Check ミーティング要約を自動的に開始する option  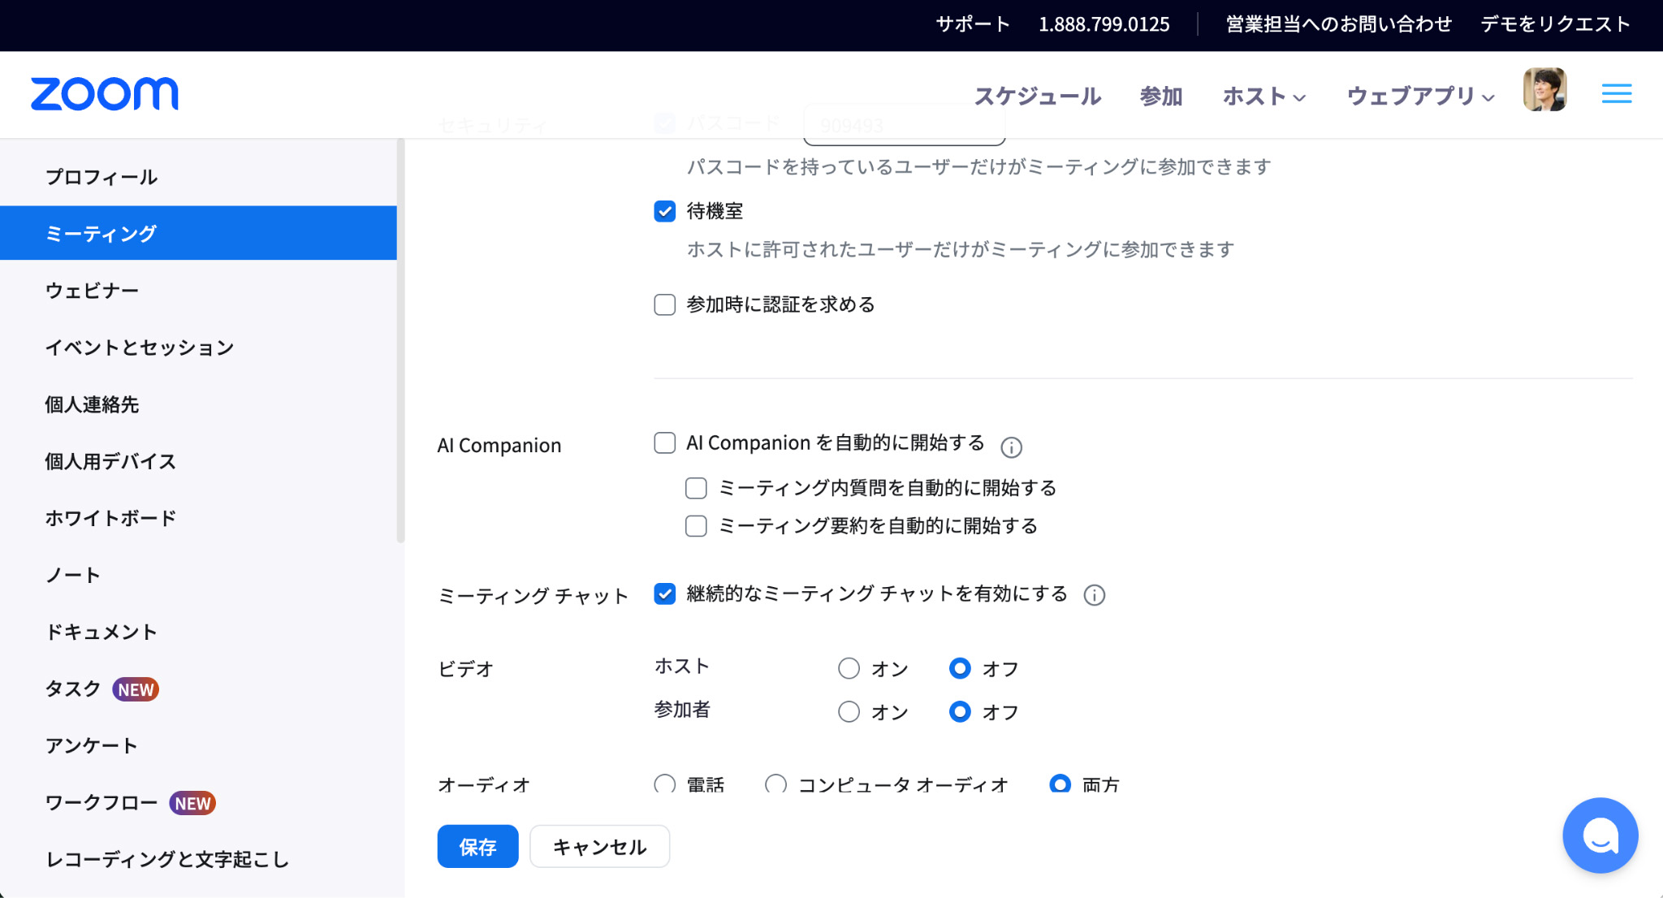(696, 526)
